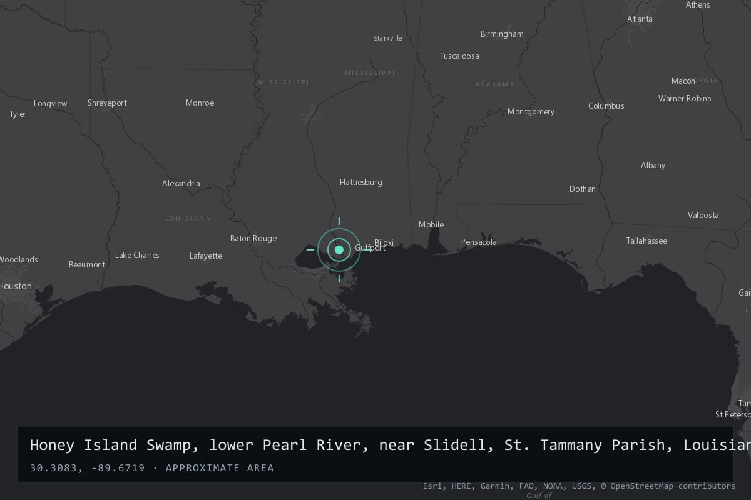Click the Longview city label
Viewport: 751px width, 500px height.
click(51, 103)
